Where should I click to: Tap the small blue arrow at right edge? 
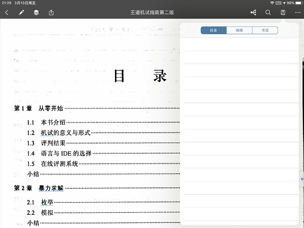pyautogui.click(x=302, y=179)
